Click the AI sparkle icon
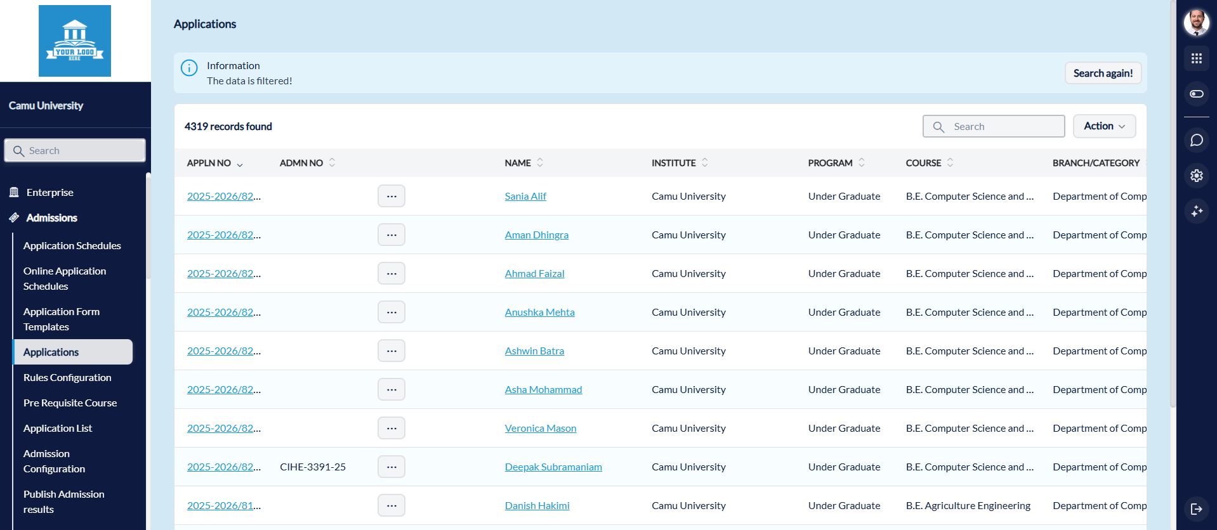This screenshot has width=1217, height=530. tap(1196, 211)
